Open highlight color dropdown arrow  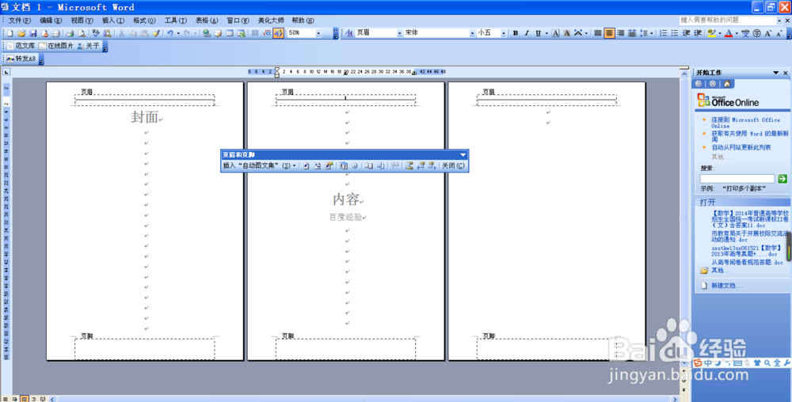tap(720, 33)
